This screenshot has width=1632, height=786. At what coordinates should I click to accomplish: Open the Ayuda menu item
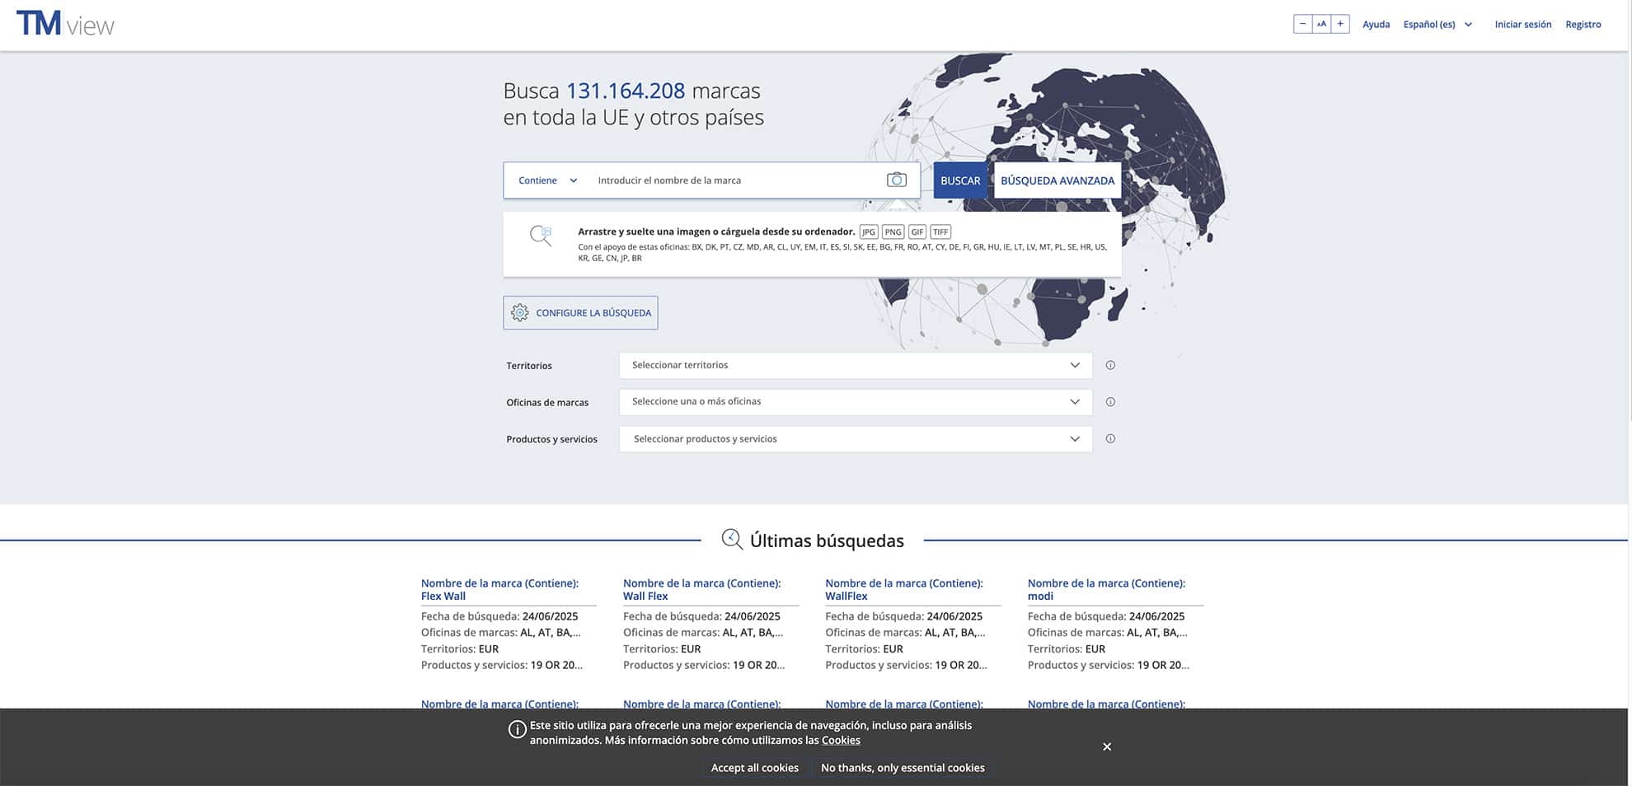[x=1376, y=25]
